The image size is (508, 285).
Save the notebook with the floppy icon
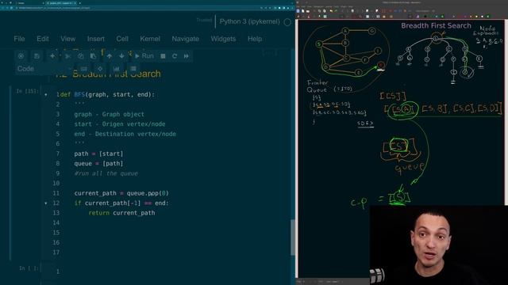click(x=37, y=56)
